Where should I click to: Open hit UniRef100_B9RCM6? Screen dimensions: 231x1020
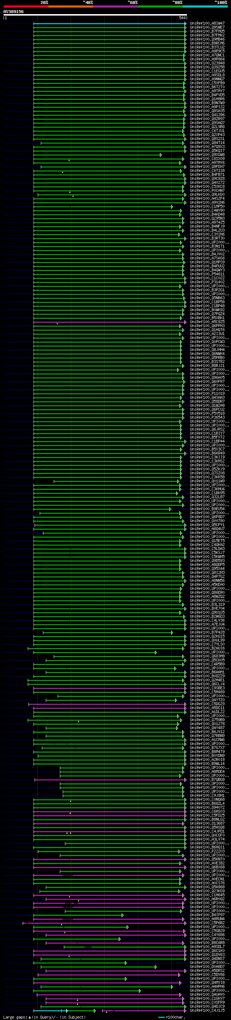(207, 43)
